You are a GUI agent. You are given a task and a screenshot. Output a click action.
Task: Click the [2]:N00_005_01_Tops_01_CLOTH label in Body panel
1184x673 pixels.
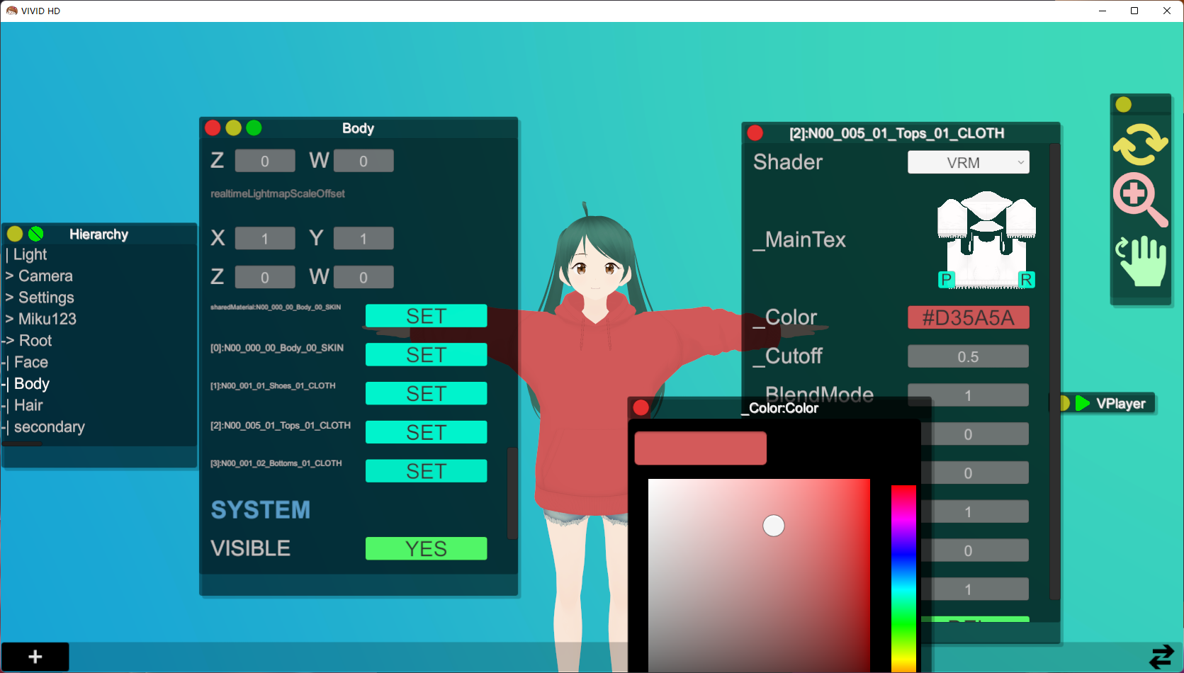click(x=281, y=426)
